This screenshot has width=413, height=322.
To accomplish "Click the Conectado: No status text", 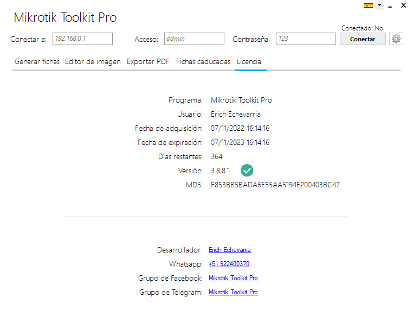I will pos(362,28).
